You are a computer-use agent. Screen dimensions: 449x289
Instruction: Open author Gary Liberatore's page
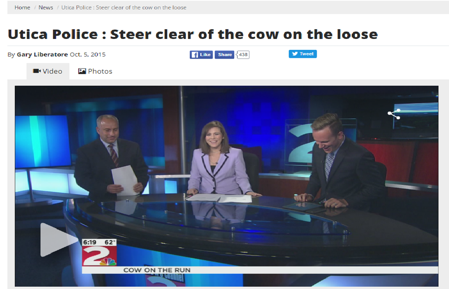[x=42, y=55]
